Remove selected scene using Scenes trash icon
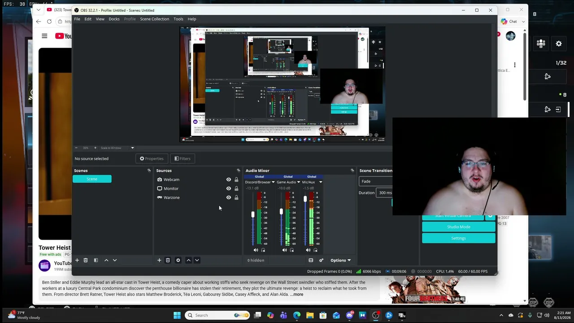This screenshot has height=323, width=574. (x=85, y=260)
